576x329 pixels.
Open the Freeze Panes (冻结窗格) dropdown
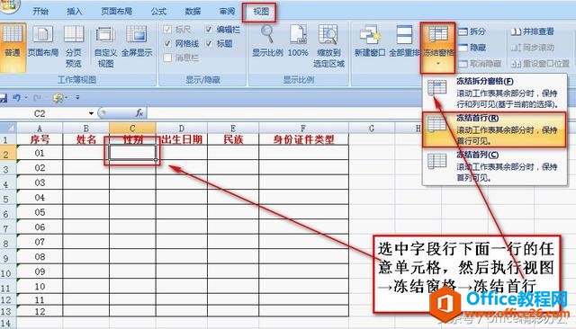(x=438, y=48)
